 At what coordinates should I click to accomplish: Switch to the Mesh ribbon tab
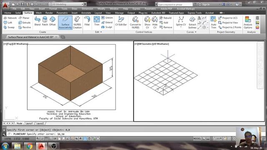(x=39, y=13)
